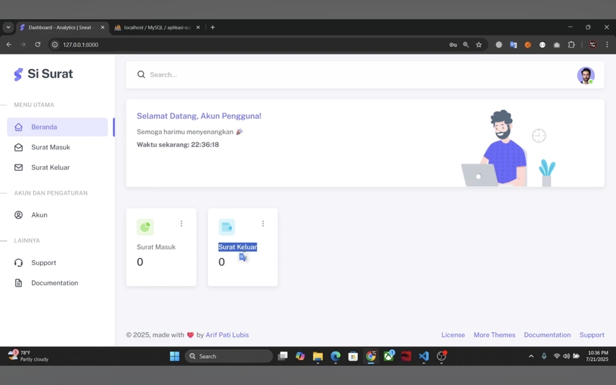Click the search magnifier icon
This screenshot has width=616, height=385.
point(141,74)
